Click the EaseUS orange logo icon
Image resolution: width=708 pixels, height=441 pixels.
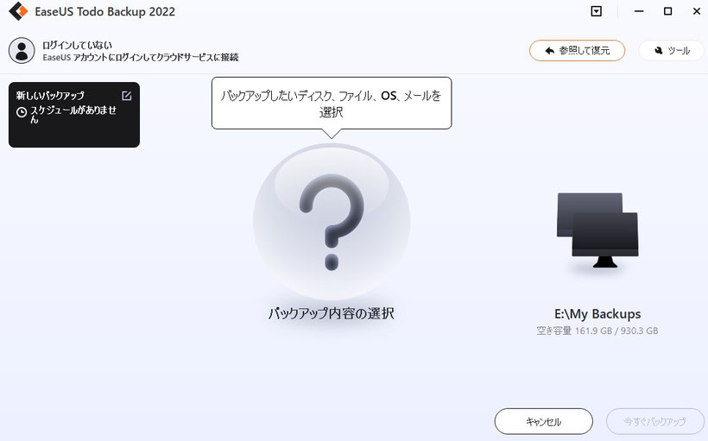(18, 11)
